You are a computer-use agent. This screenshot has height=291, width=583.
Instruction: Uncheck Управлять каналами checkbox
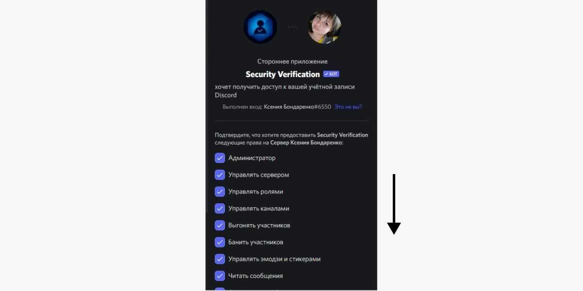point(220,209)
